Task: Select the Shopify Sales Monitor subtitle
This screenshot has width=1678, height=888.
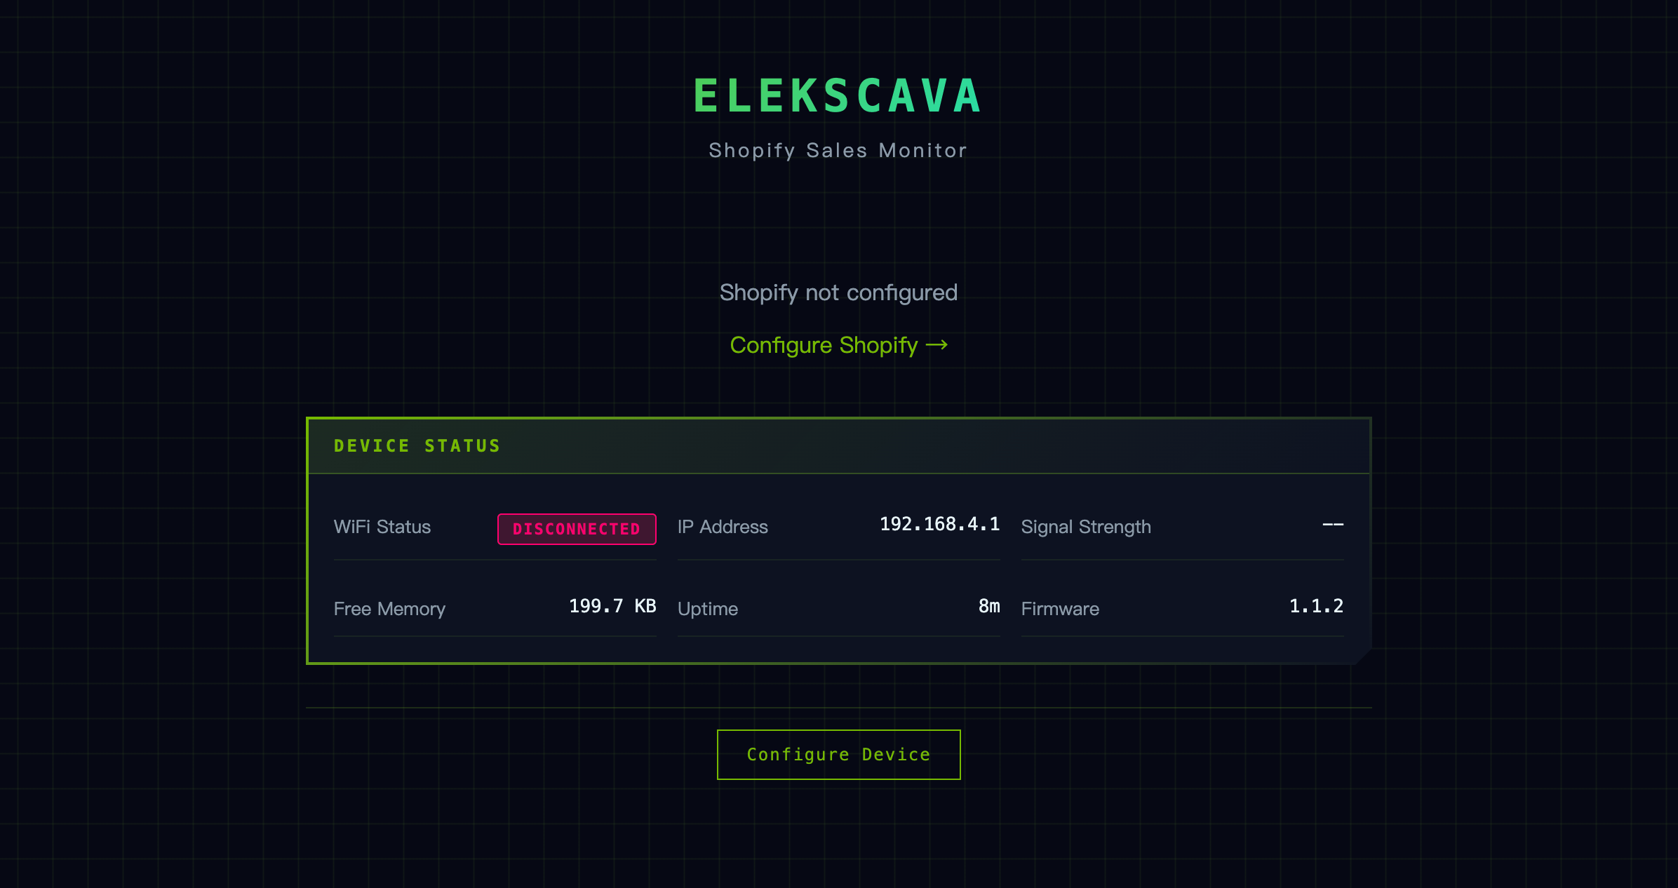Action: [x=838, y=149]
